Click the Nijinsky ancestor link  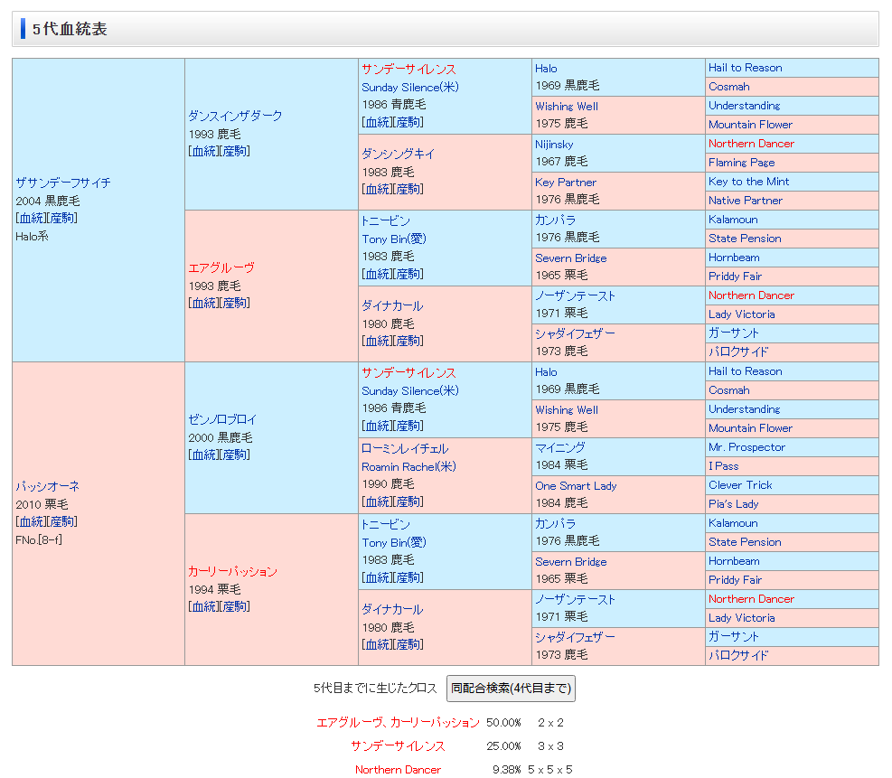[x=554, y=144]
